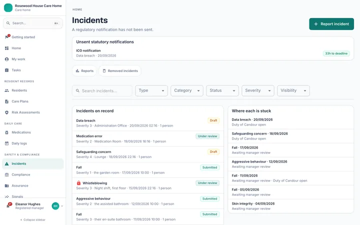Click the EH user avatar

click(x=55, y=206)
